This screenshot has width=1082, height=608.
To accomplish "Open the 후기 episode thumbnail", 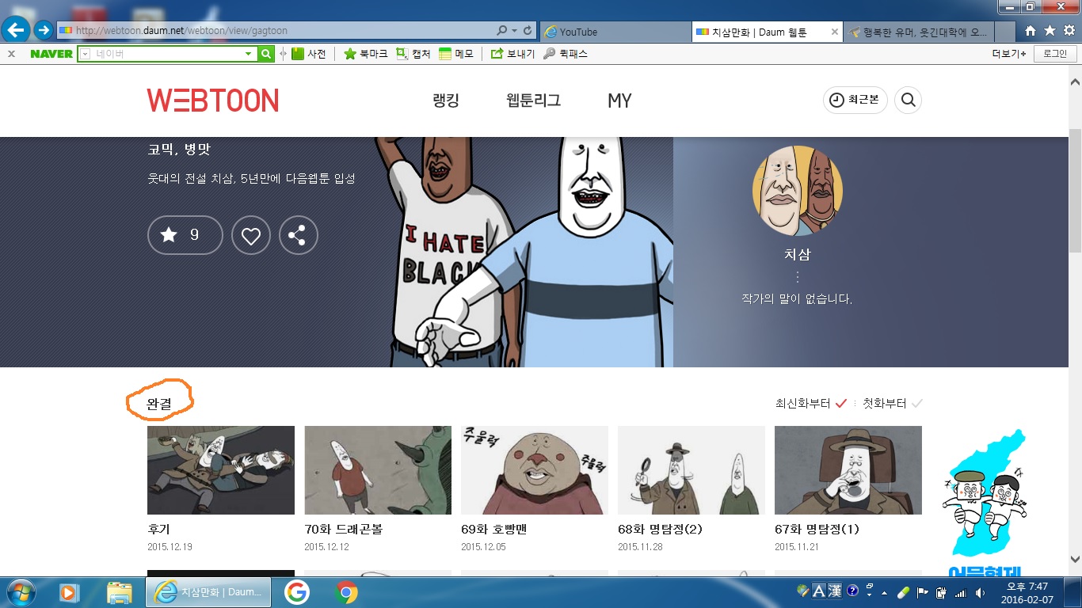I will [x=221, y=470].
